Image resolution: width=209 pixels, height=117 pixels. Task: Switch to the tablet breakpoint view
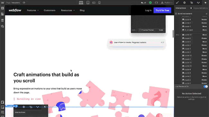[x=88, y=3]
